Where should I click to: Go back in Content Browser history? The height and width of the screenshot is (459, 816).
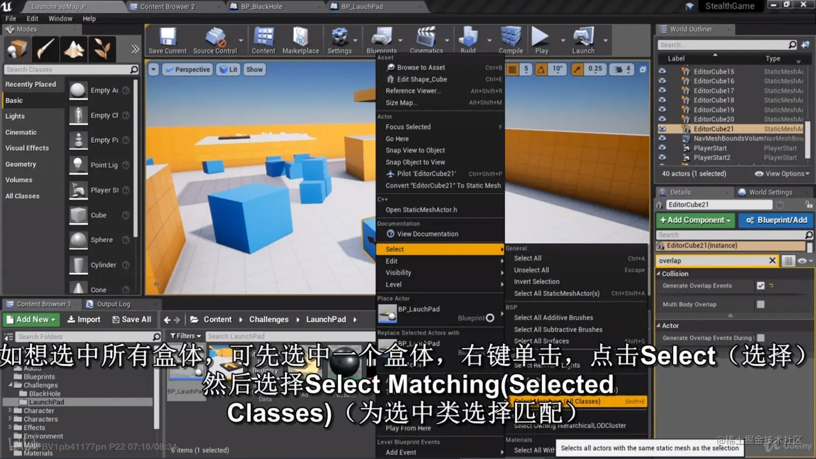point(167,320)
